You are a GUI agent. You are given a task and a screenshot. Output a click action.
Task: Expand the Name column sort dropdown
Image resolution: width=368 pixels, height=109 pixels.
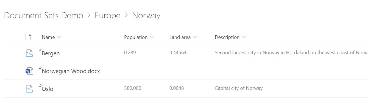59,37
